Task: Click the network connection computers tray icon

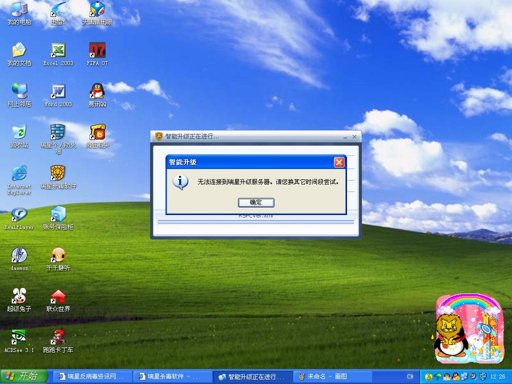Action: (464, 376)
